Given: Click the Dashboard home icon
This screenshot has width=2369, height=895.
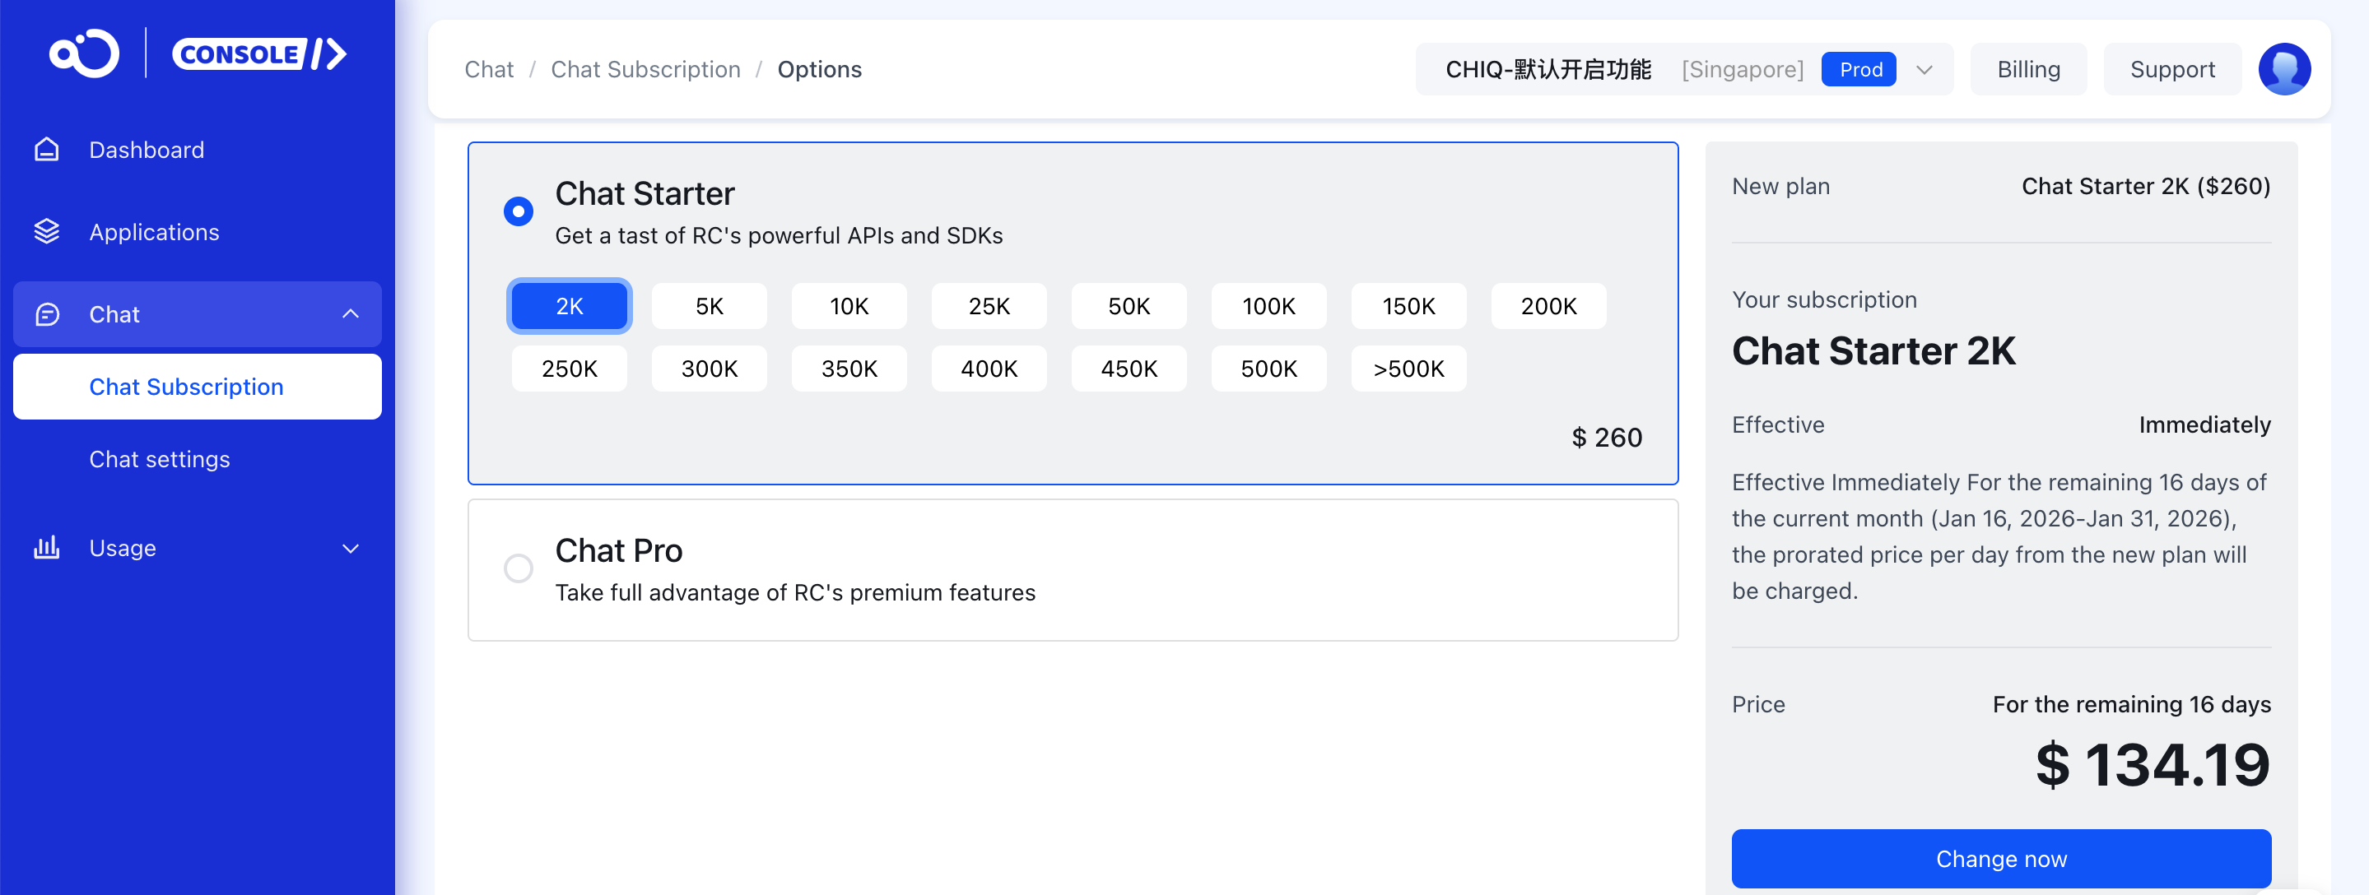Looking at the screenshot, I should (47, 150).
